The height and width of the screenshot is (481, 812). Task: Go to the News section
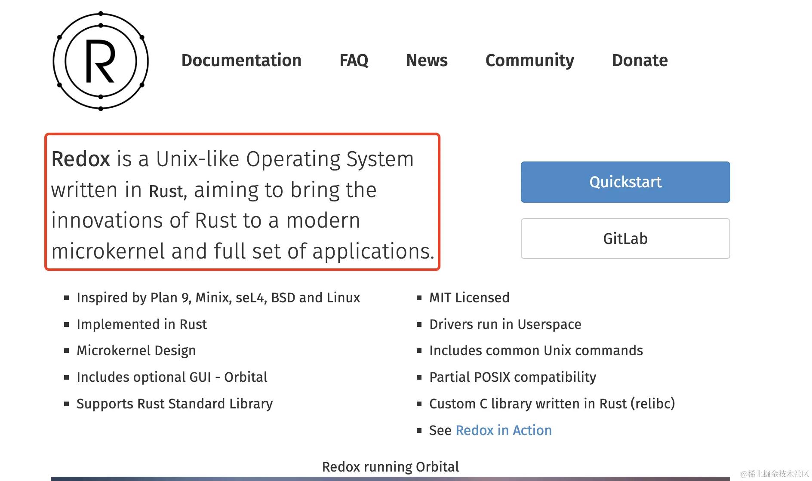pos(427,60)
